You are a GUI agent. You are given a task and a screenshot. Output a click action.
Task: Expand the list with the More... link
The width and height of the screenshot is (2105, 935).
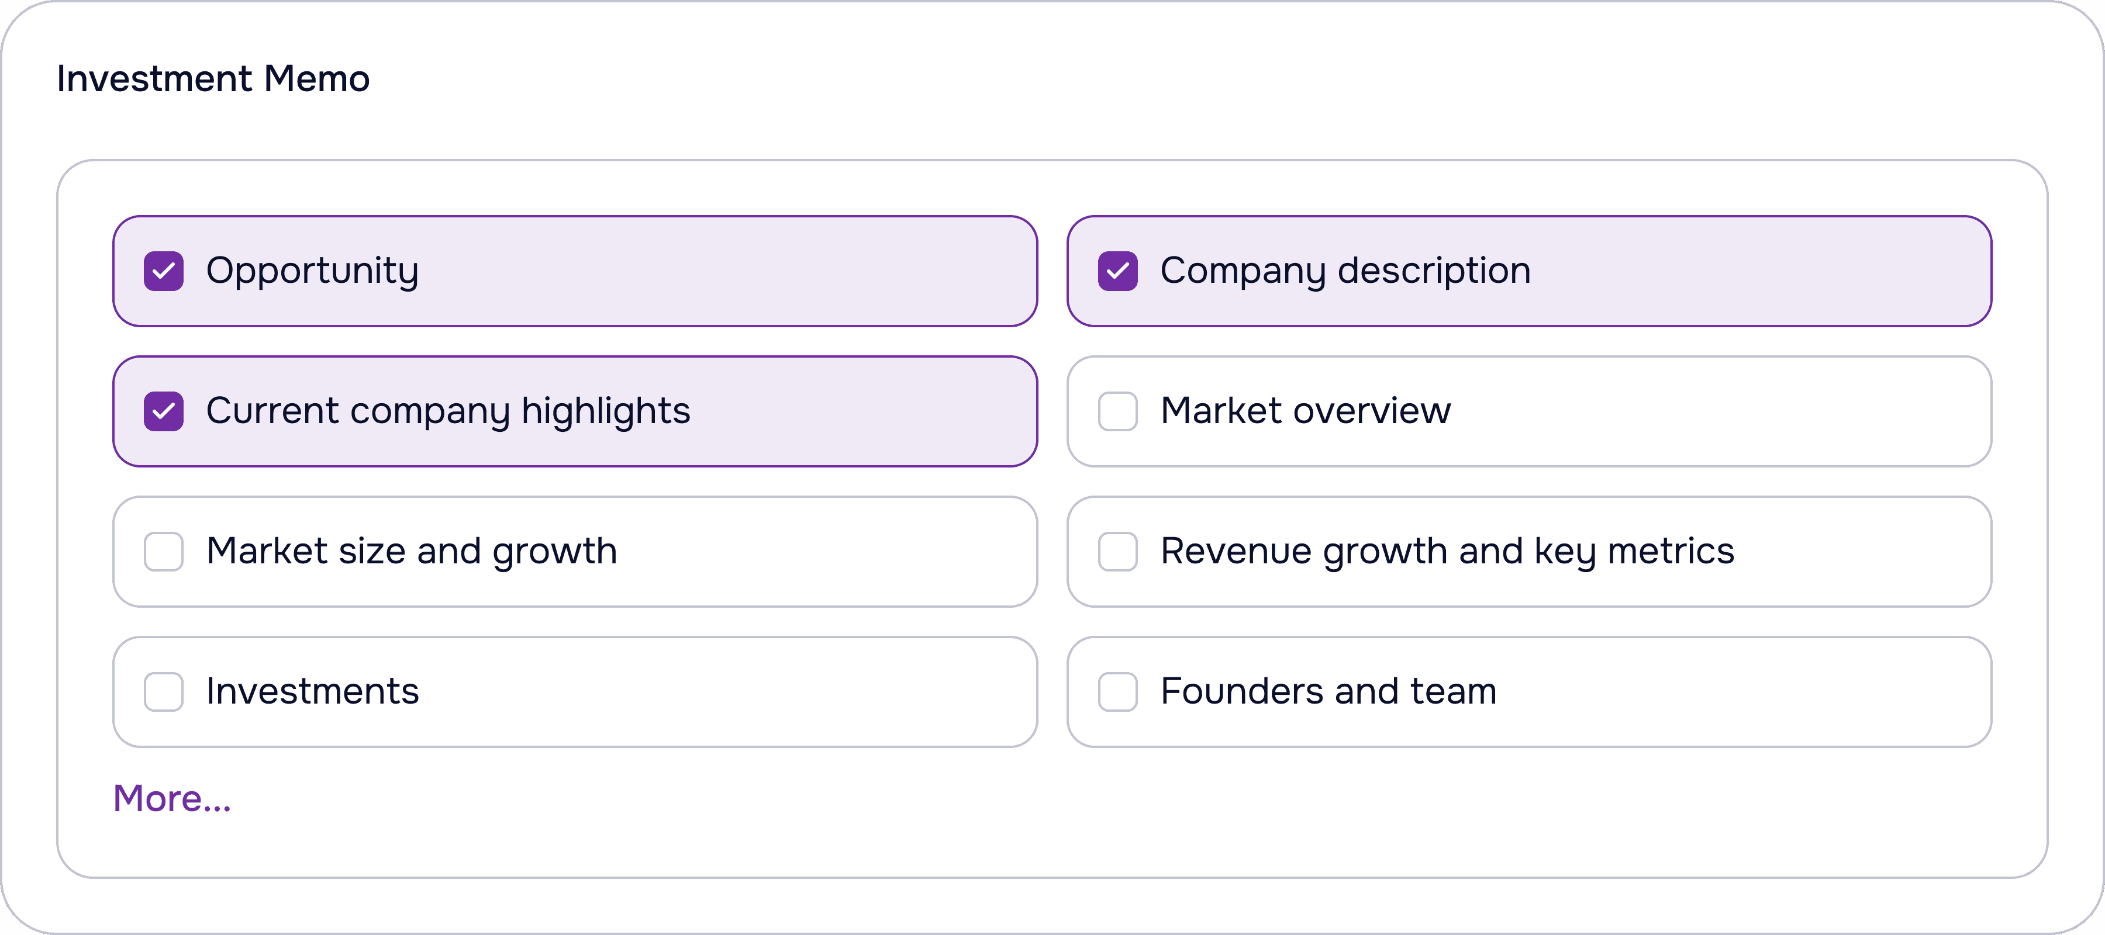pyautogui.click(x=171, y=799)
